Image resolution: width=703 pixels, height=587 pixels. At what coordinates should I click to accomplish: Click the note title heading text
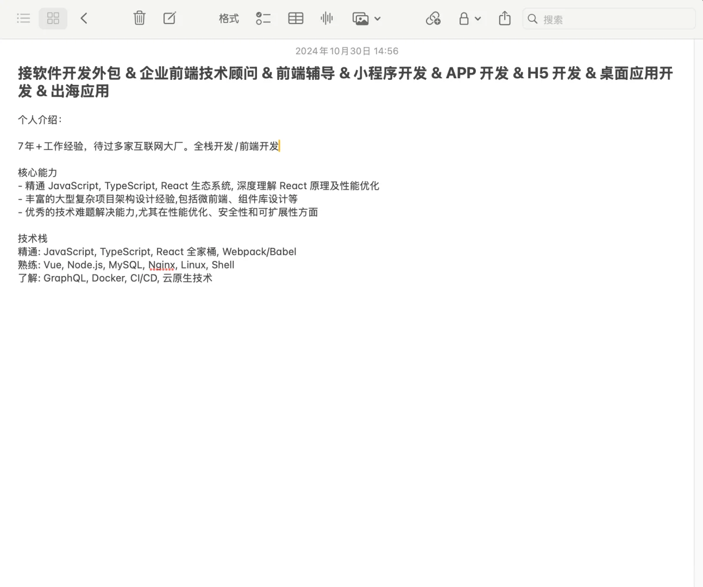(217, 73)
